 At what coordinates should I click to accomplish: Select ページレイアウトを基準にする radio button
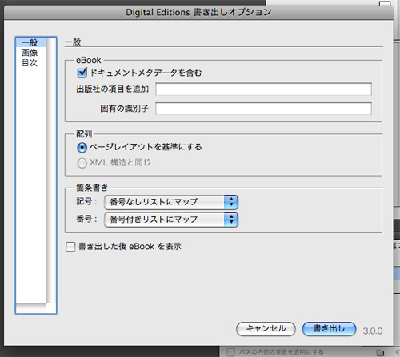tap(82, 147)
